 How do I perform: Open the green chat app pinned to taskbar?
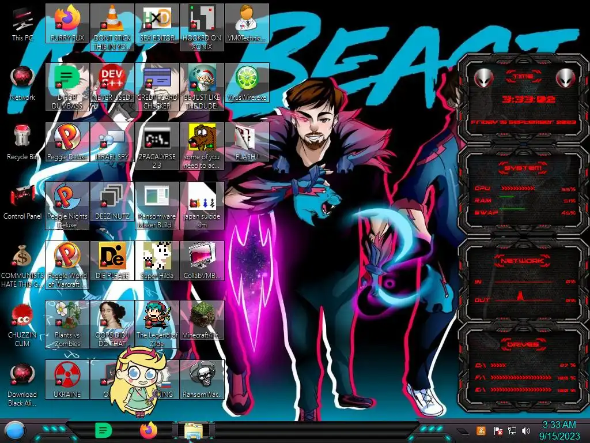coord(104,430)
